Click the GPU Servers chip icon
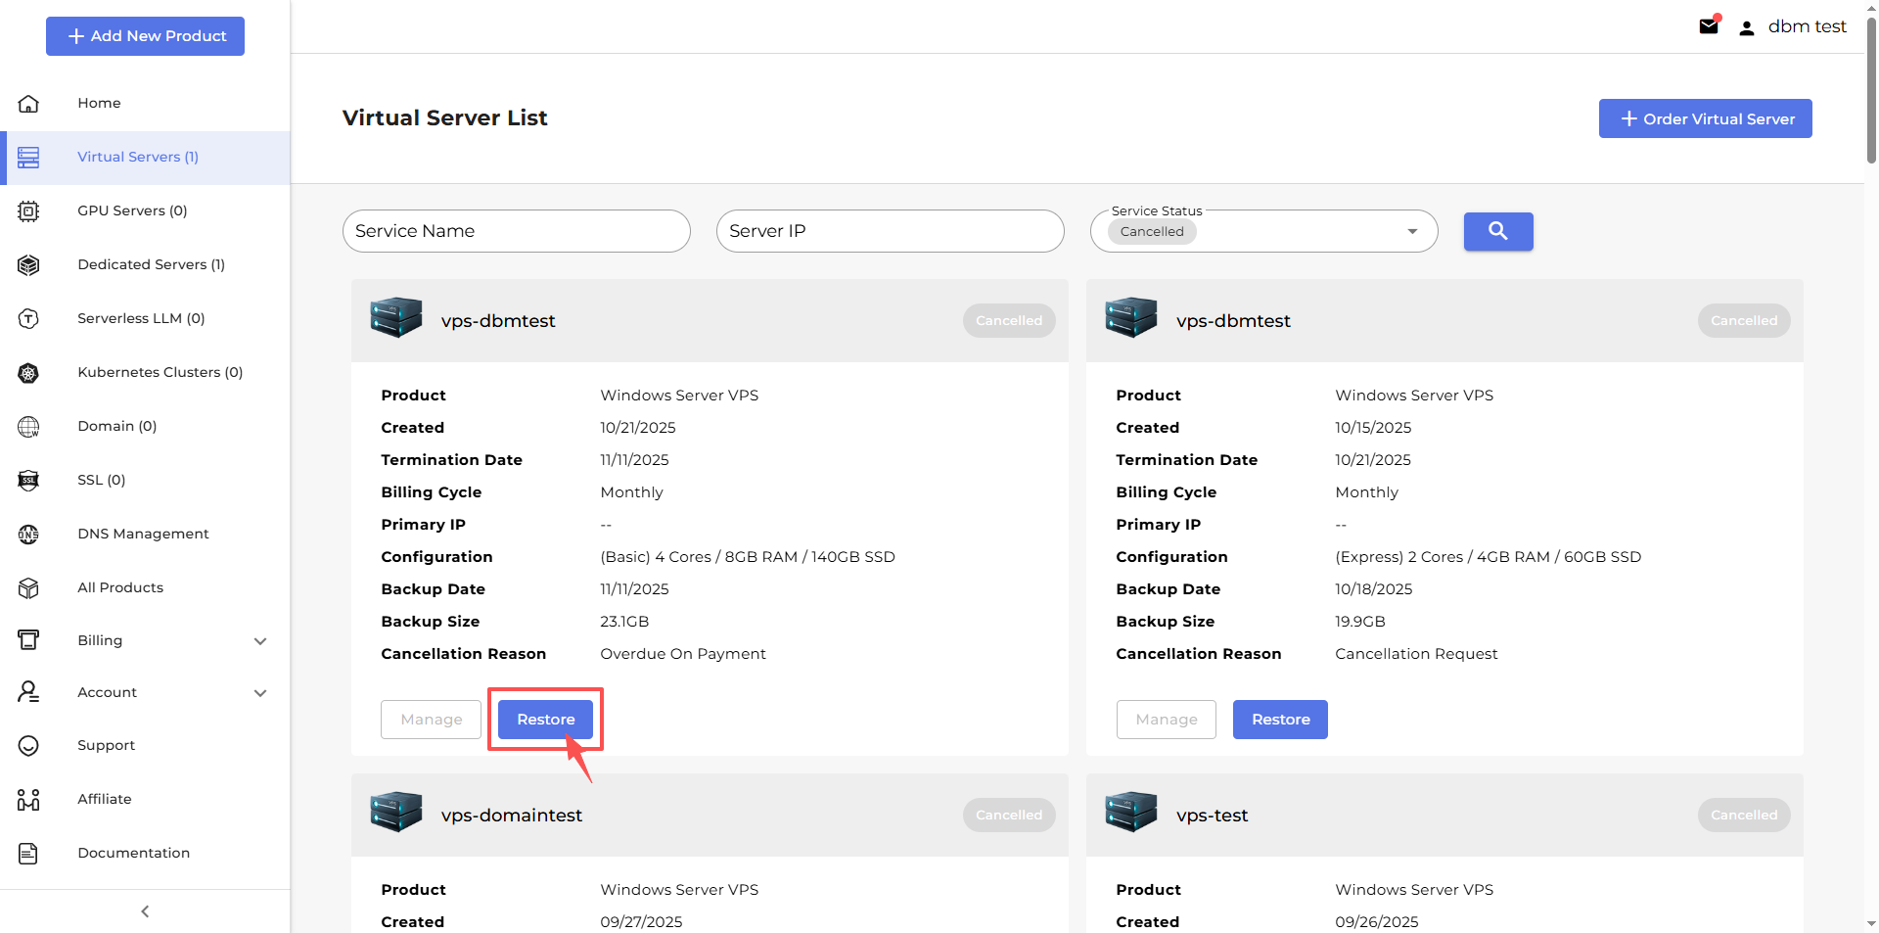Screen dimensions: 1879x933 pos(28,210)
